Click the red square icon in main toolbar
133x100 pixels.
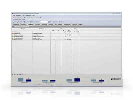(13, 17)
